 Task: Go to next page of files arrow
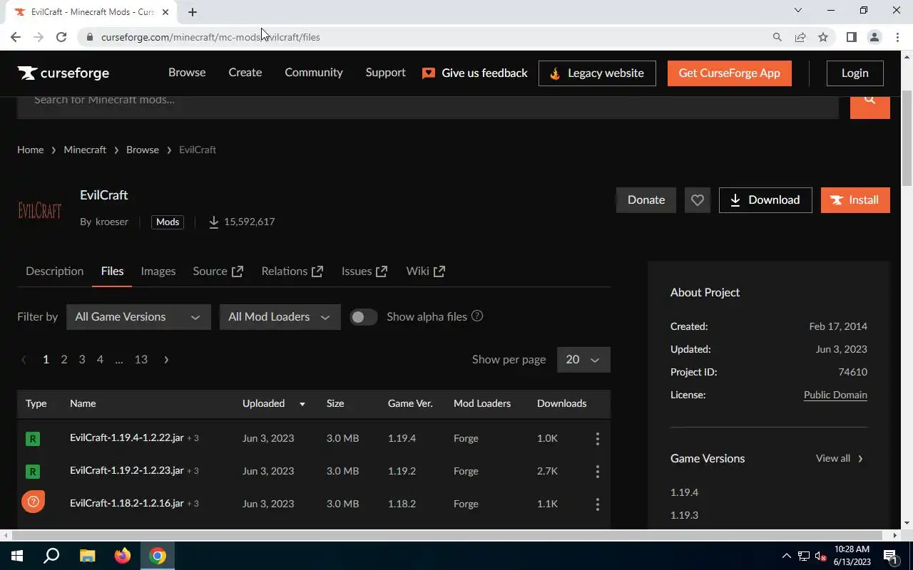(166, 360)
